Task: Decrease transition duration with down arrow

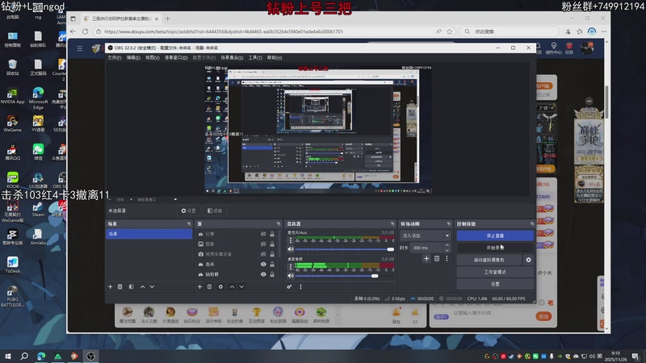Action: click(x=447, y=250)
